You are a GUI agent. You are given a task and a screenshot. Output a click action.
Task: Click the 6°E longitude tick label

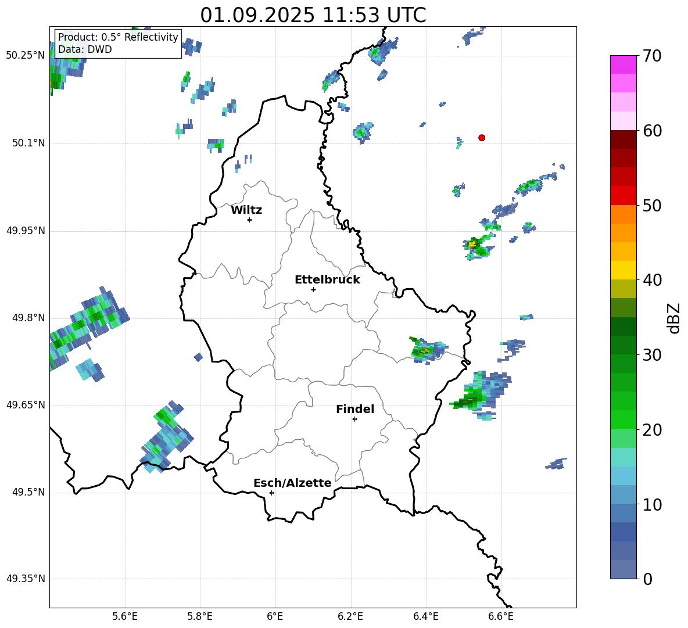point(275,616)
